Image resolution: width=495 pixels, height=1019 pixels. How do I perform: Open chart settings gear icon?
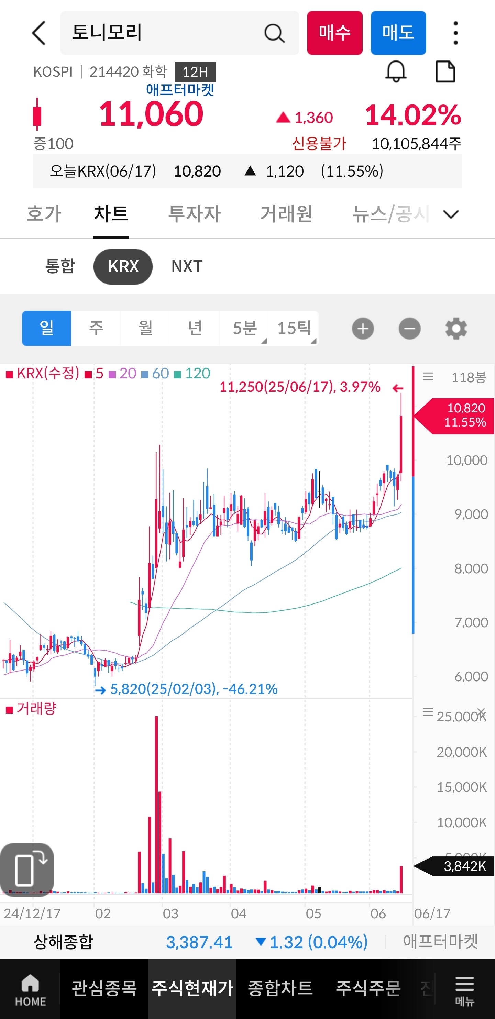456,328
